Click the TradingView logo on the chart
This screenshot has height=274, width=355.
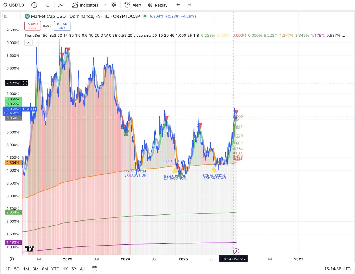click(30, 249)
